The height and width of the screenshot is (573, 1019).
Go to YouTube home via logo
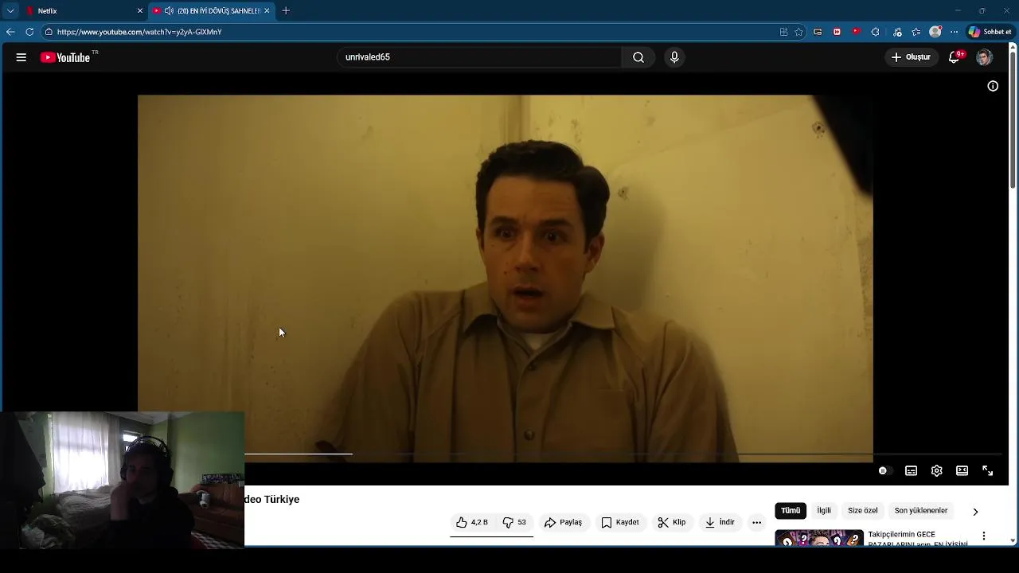pos(65,57)
